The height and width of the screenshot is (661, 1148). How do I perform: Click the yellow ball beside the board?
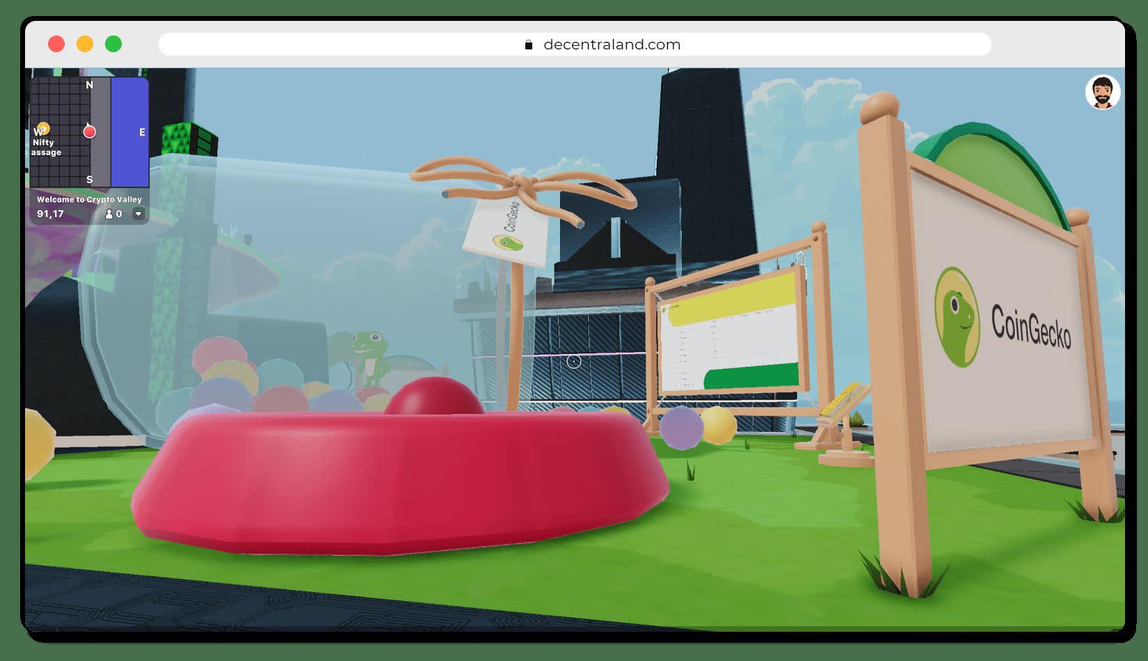coord(719,424)
